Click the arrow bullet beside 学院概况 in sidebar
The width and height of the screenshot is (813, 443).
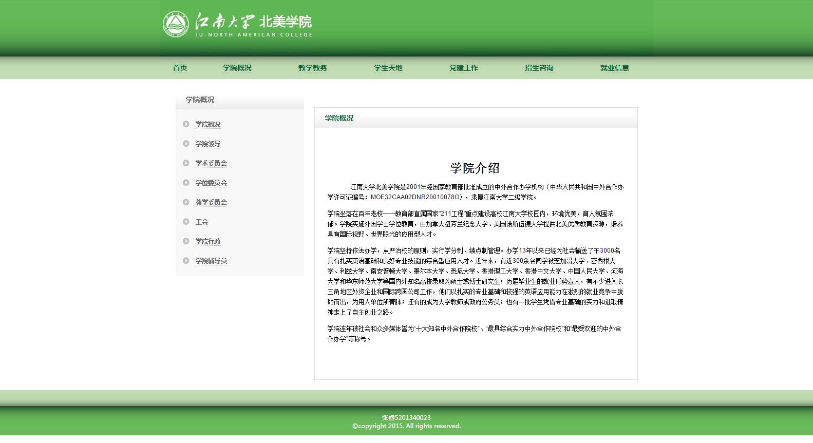point(186,124)
